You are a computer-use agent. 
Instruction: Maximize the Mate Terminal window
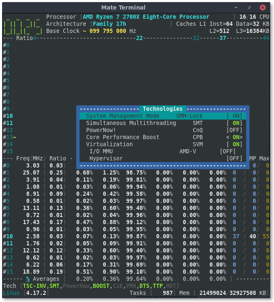click(x=249, y=7)
